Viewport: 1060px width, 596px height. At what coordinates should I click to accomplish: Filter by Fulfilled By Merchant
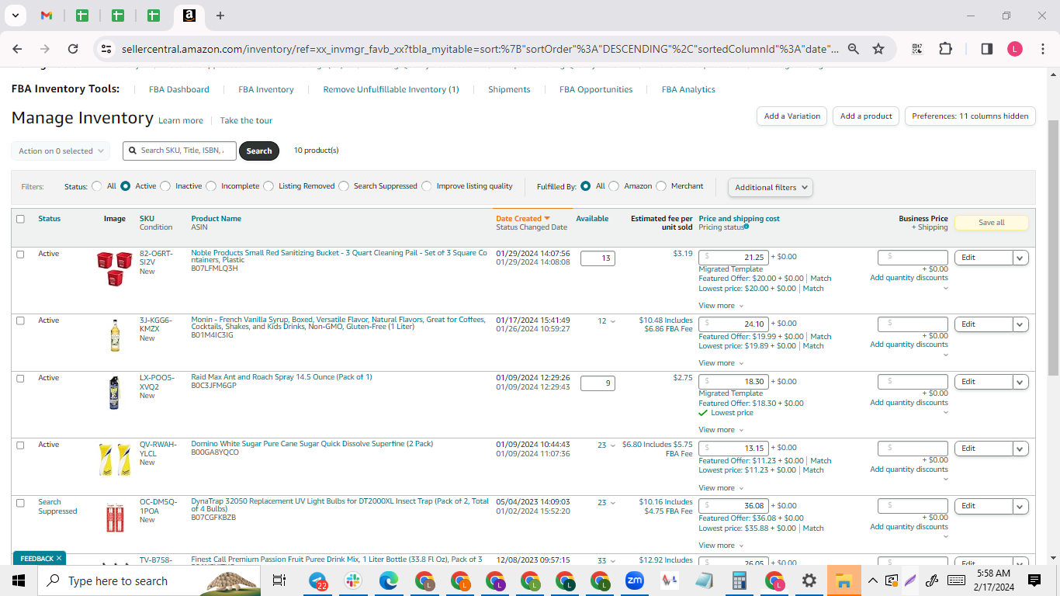661,186
